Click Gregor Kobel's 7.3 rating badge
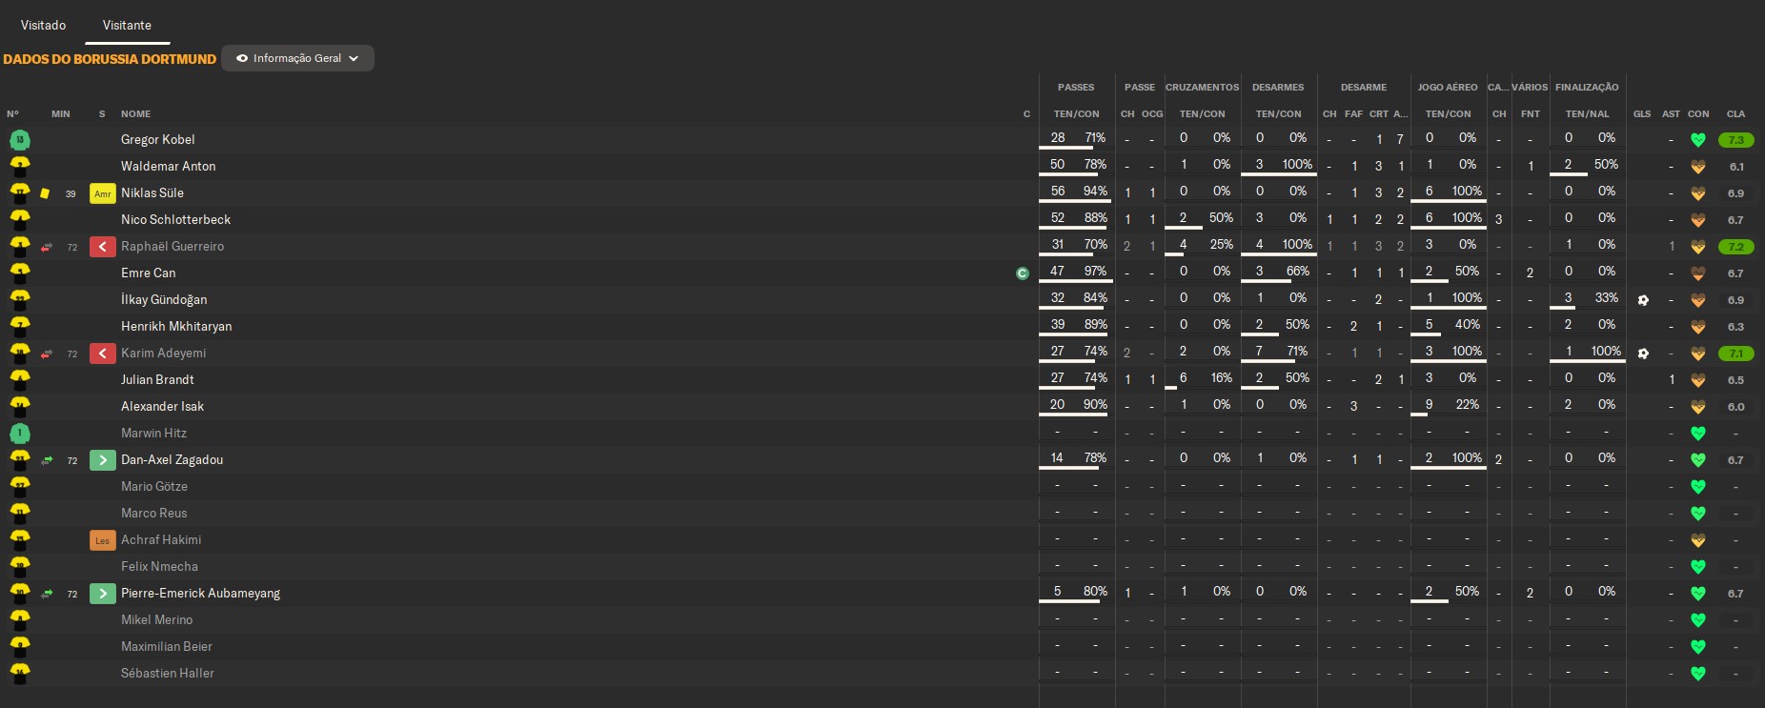Image resolution: width=1765 pixels, height=708 pixels. (x=1735, y=140)
